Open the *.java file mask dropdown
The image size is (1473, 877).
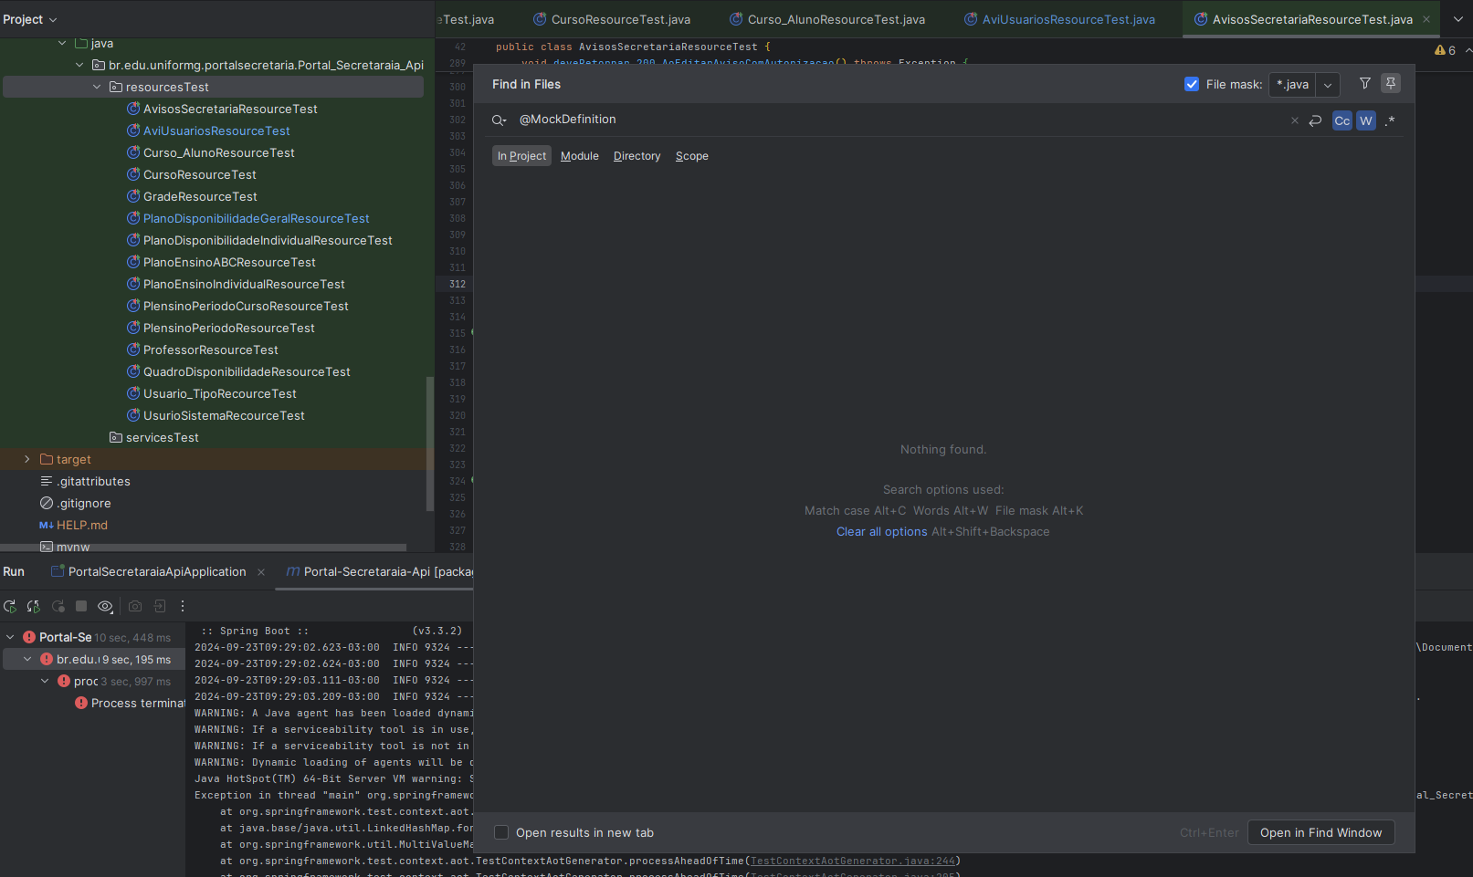[x=1328, y=85]
